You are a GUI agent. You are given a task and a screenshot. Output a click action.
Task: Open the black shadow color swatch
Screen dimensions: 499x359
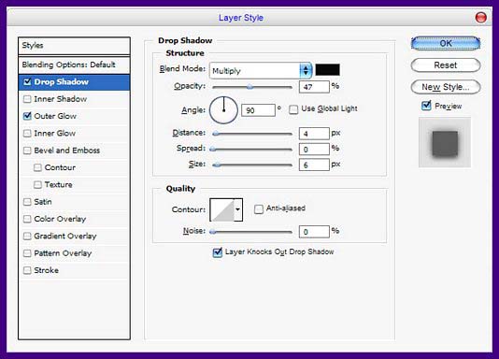[x=327, y=70]
